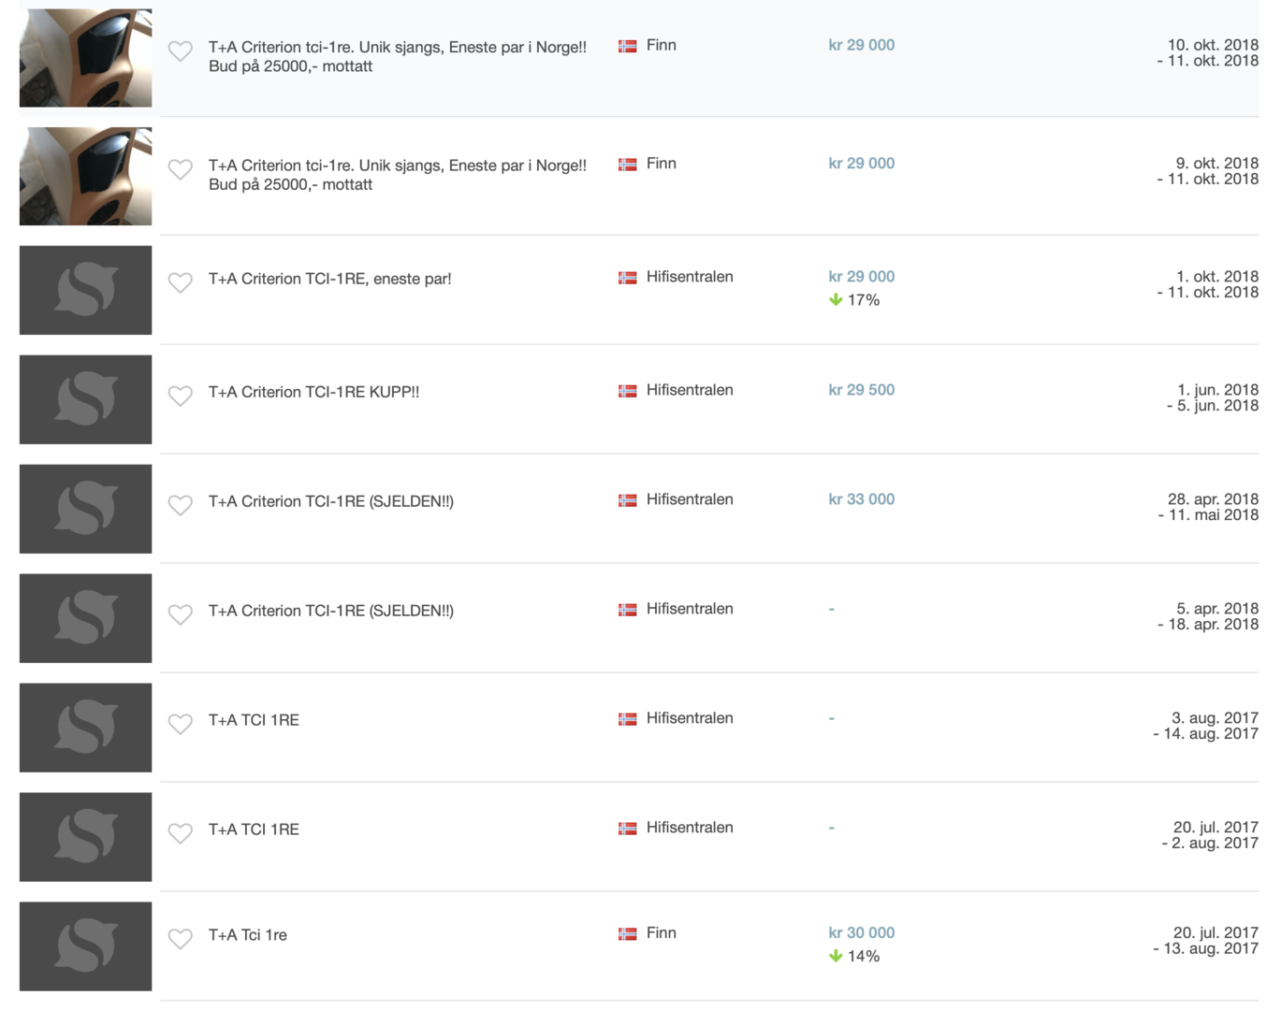Click date range '5. apr. 2018 - 18. apr. 2018'

click(x=1208, y=617)
